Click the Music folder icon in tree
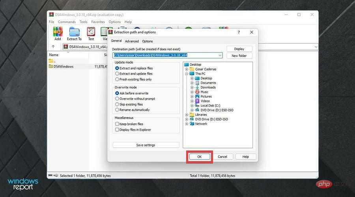The height and width of the screenshot is (197, 355). click(197, 92)
